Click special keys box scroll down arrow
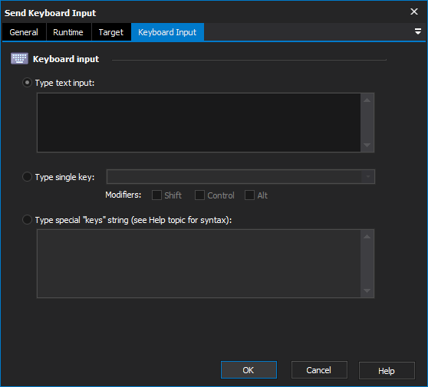 [367, 290]
